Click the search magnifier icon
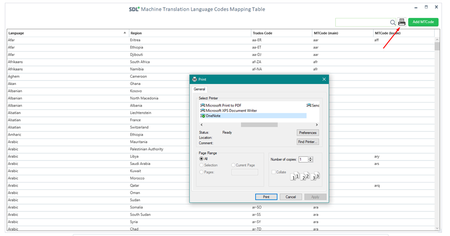This screenshot has height=236, width=450. pyautogui.click(x=392, y=22)
